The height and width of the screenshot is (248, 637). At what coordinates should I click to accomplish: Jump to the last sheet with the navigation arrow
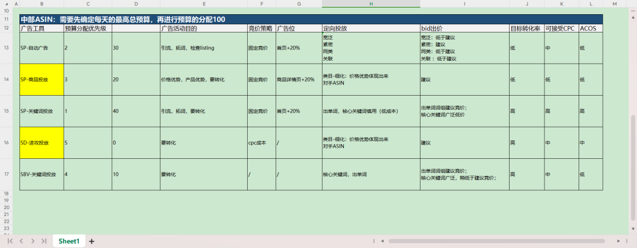coord(44,241)
